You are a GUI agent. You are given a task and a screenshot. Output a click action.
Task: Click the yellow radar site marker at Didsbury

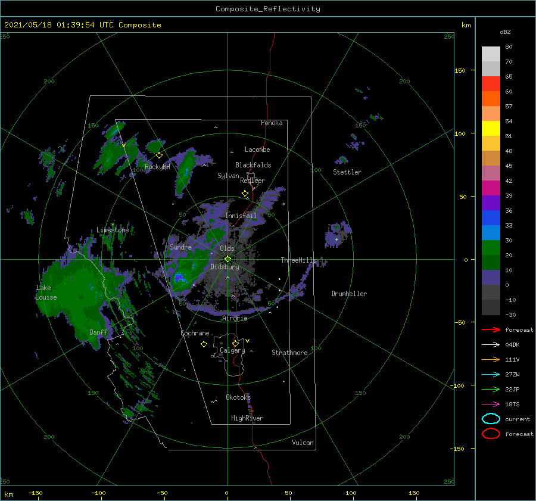click(228, 259)
